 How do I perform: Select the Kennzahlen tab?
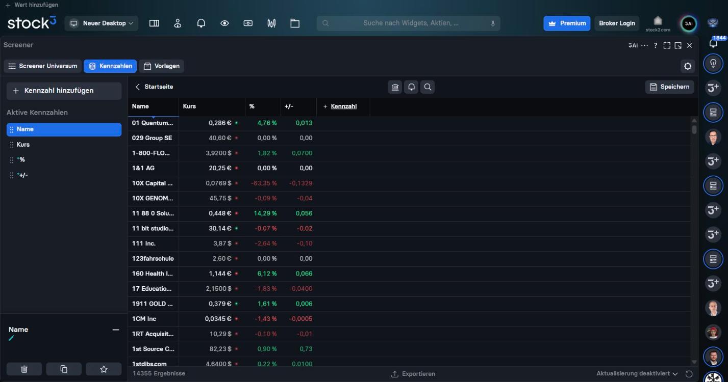(x=110, y=66)
